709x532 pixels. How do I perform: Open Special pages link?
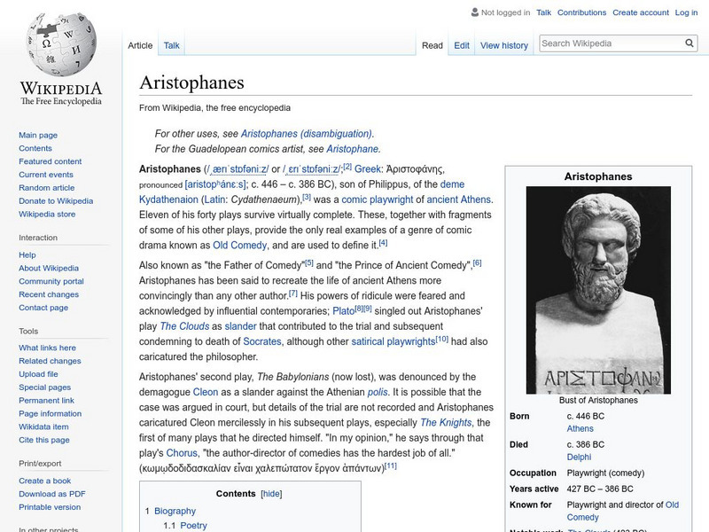pyautogui.click(x=45, y=387)
